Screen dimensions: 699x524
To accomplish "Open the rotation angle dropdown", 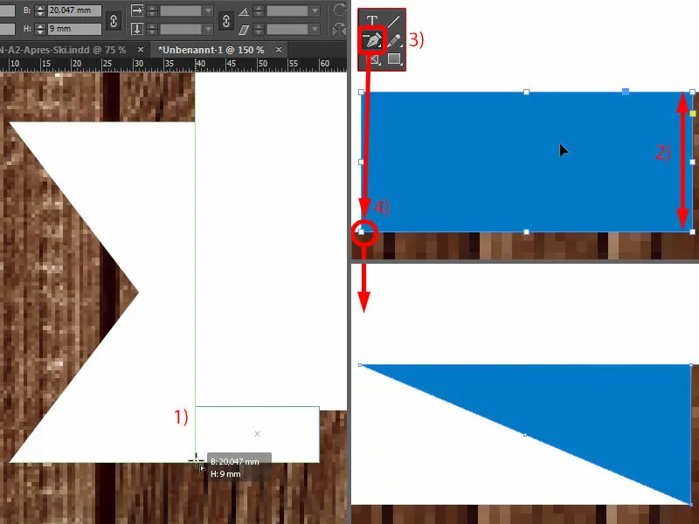I will coord(315,10).
